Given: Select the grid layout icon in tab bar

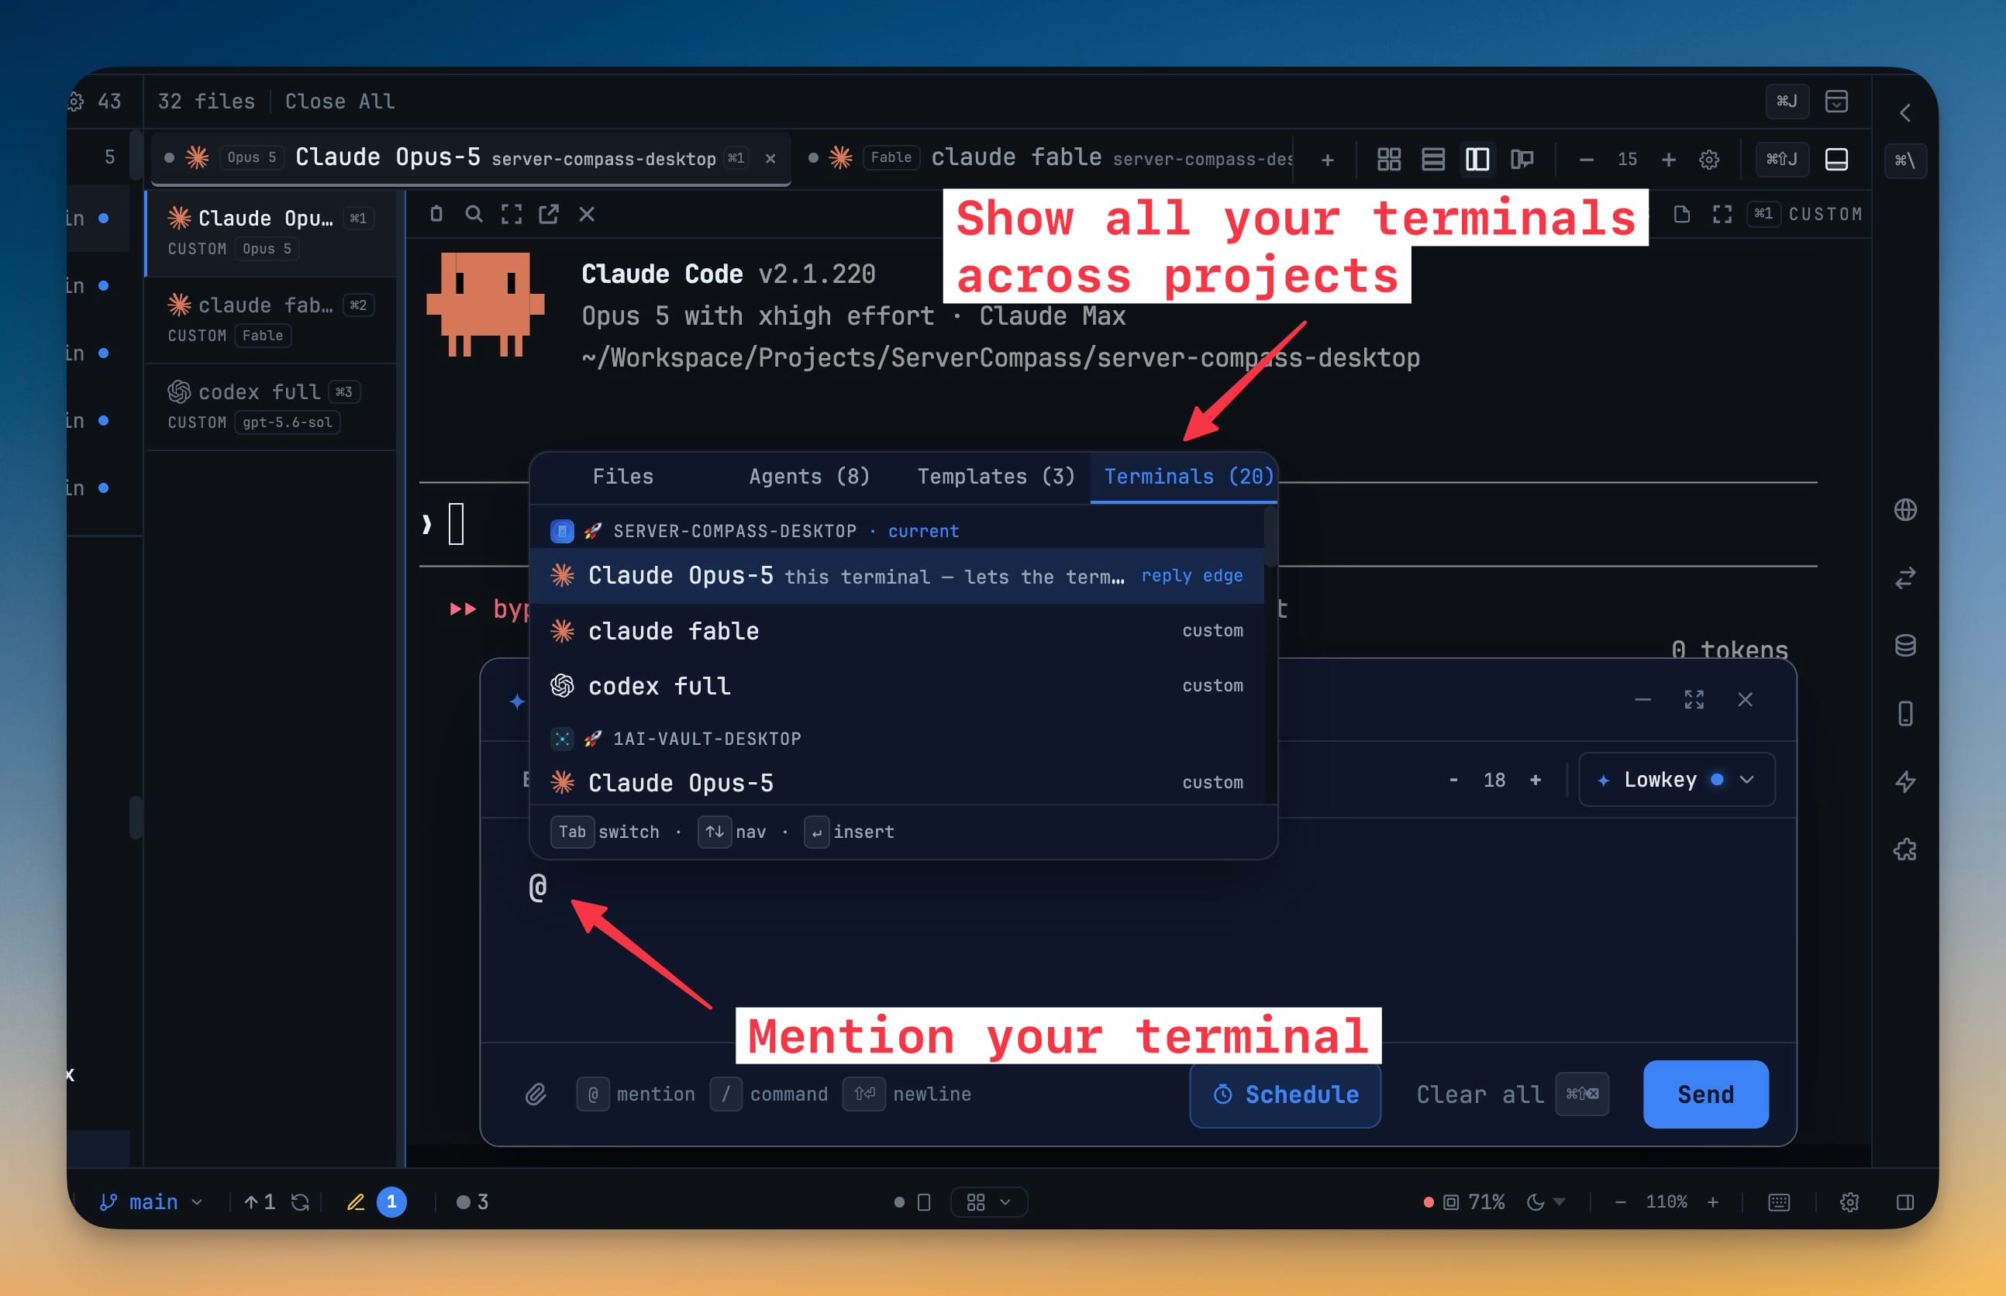Looking at the screenshot, I should coord(1389,159).
